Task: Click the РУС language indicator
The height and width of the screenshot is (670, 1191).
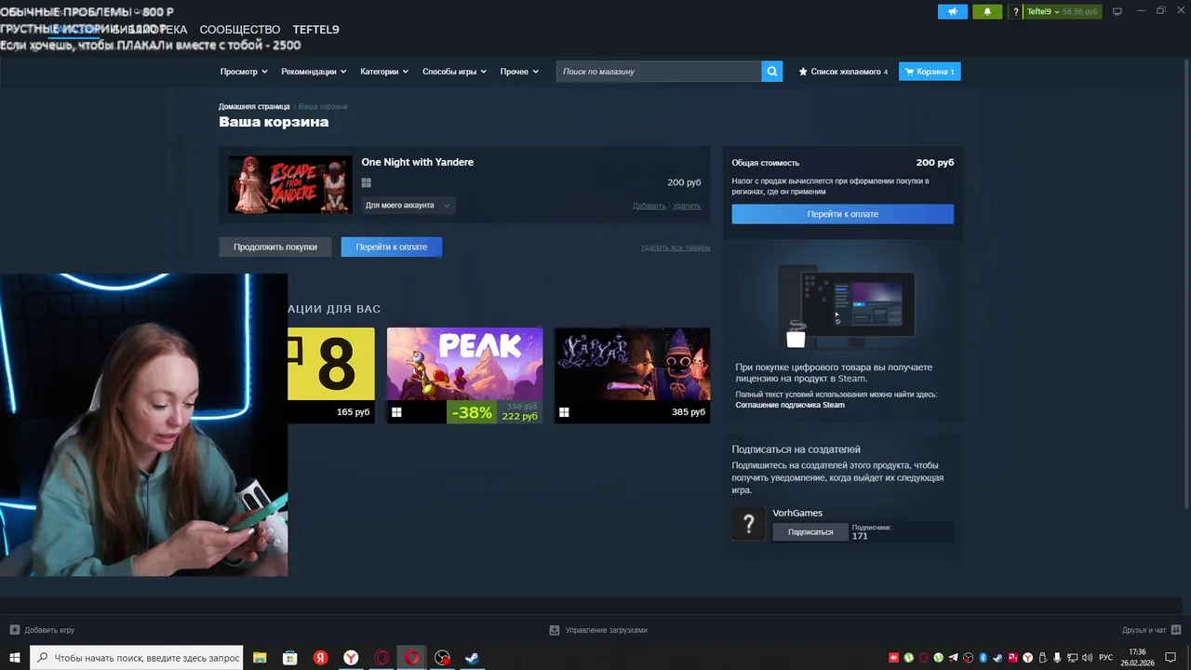Action: point(1106,658)
